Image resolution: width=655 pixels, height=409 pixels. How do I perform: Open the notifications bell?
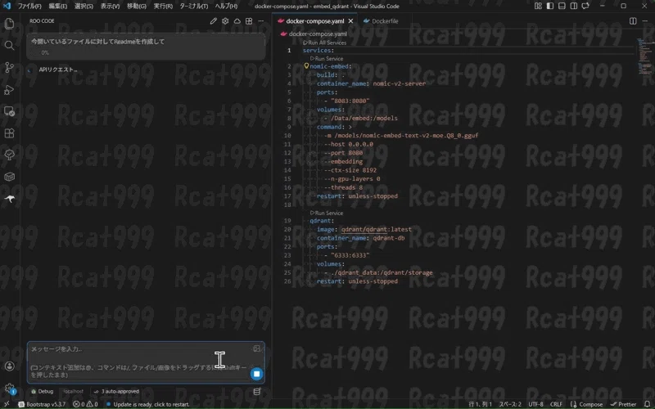[647, 404]
